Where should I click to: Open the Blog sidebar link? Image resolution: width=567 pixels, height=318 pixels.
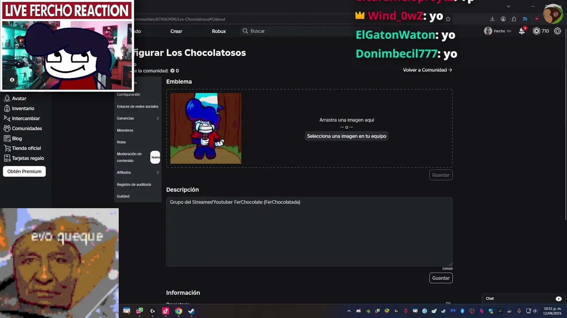13,138
